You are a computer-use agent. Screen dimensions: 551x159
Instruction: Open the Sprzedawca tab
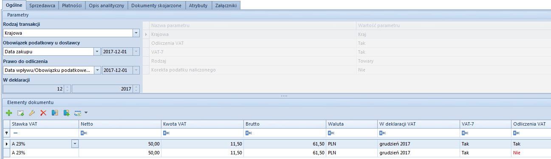42,5
